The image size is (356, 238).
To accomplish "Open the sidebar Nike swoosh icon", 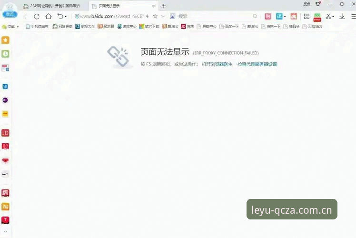I will coord(5,174).
